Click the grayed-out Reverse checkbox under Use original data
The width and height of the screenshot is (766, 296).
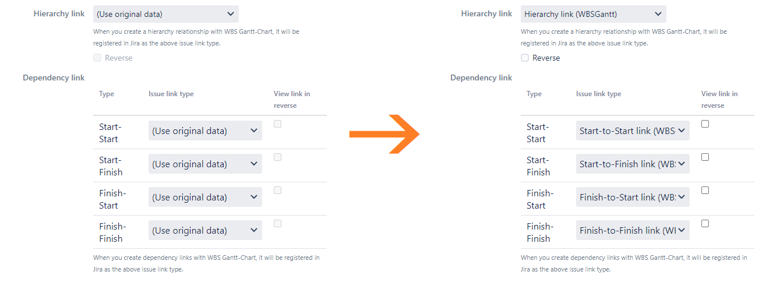pos(97,58)
